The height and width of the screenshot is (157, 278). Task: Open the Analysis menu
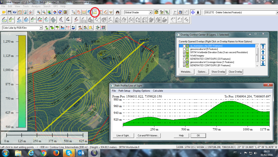pyautogui.click(x=36, y=6)
